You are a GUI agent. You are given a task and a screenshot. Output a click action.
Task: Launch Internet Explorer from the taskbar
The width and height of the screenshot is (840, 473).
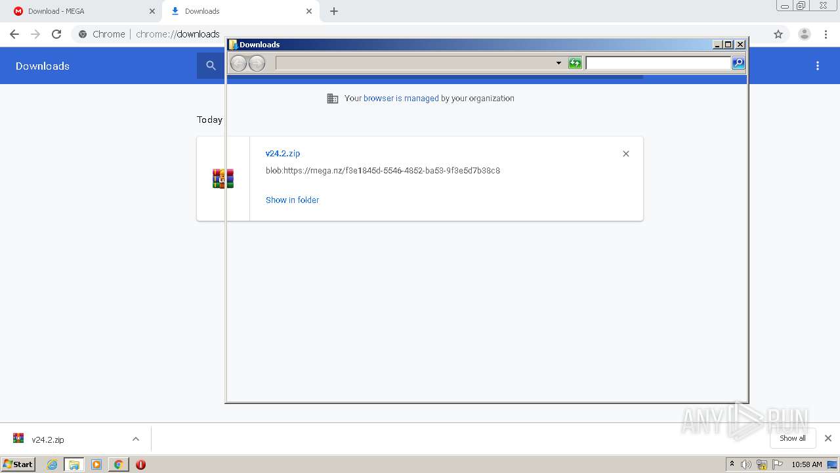pyautogui.click(x=52, y=464)
